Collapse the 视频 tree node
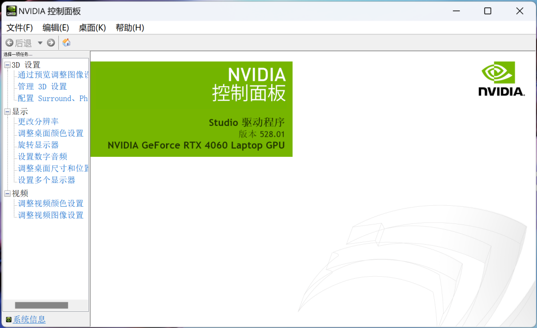The height and width of the screenshot is (328, 537). pyautogui.click(x=7, y=194)
